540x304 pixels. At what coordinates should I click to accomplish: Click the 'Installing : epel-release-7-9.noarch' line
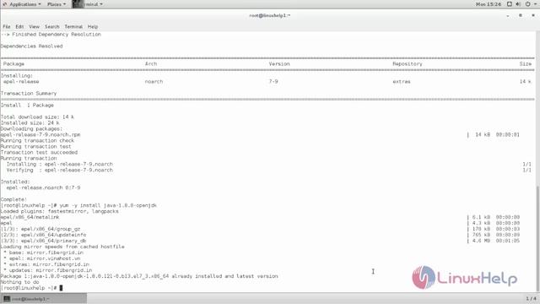pos(60,164)
